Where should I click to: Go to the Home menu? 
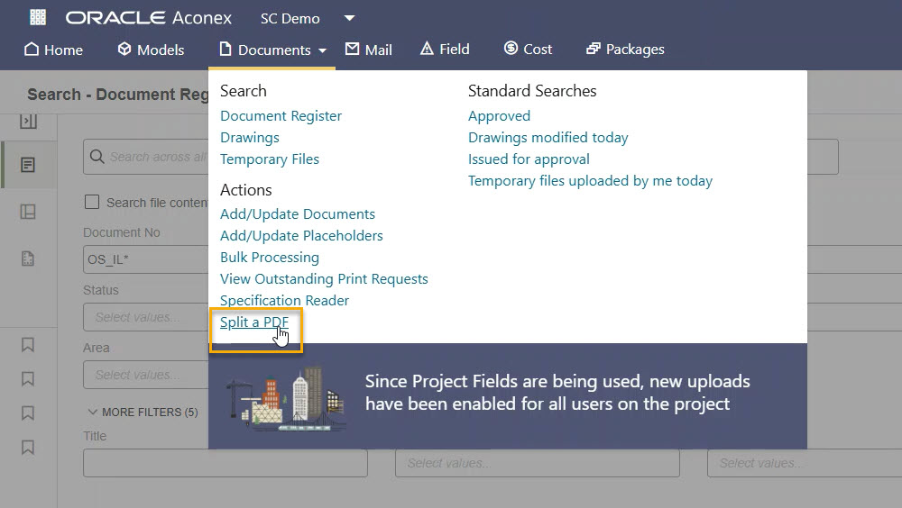point(53,50)
